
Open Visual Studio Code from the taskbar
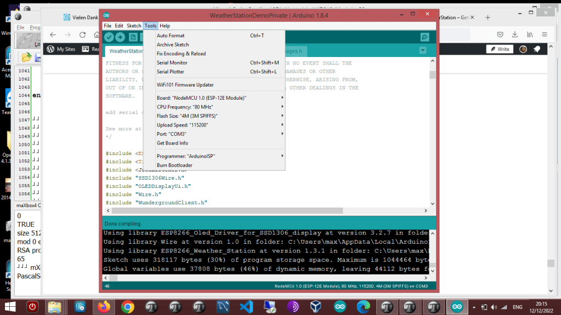[x=246, y=307]
